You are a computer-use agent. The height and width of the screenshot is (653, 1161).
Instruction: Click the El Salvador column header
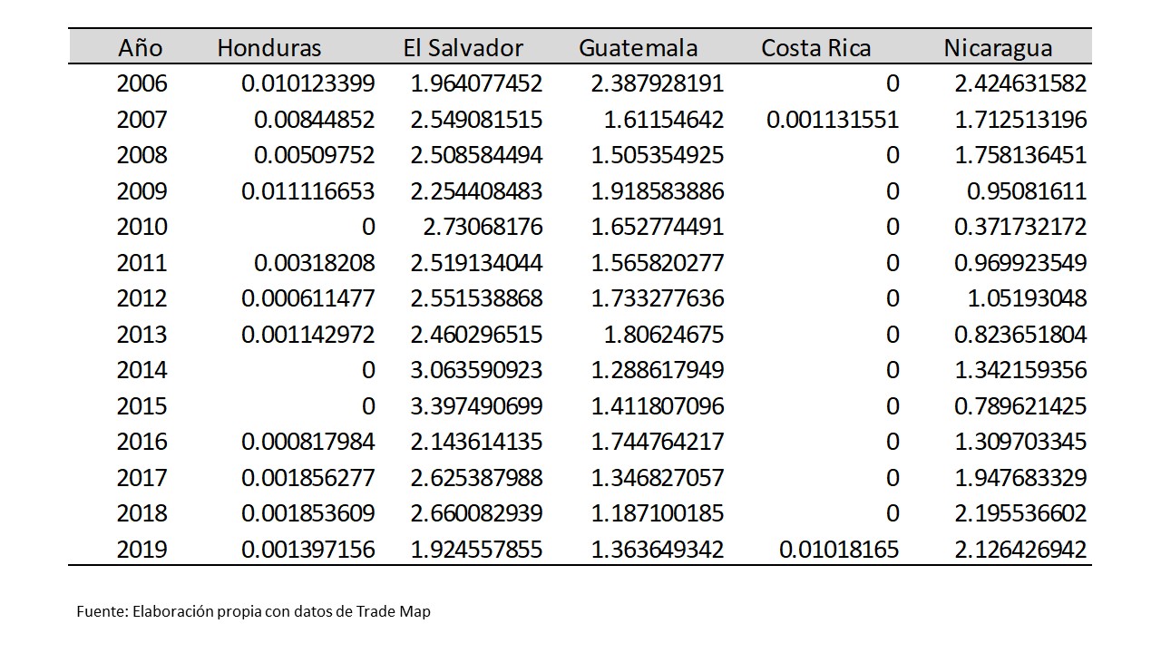[463, 47]
